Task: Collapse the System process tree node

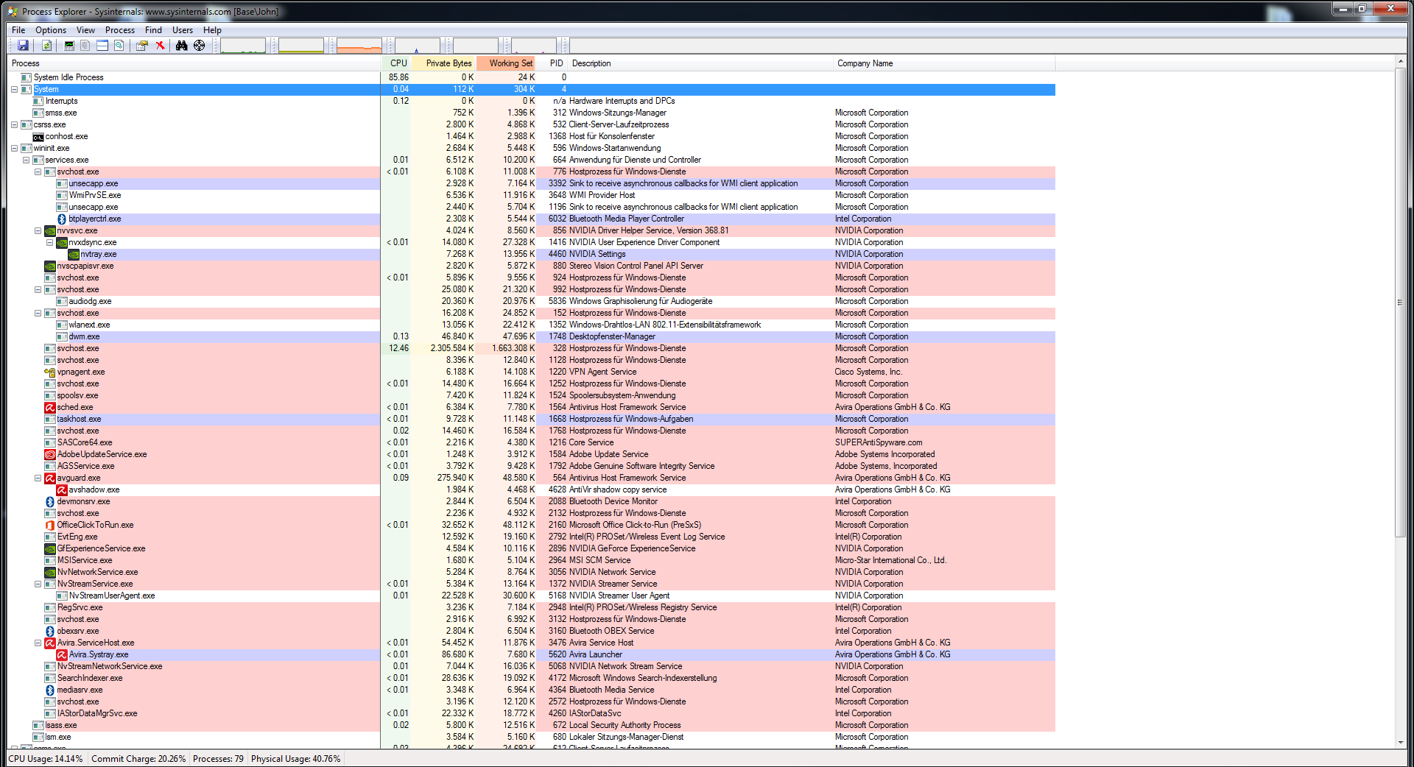Action: (14, 89)
